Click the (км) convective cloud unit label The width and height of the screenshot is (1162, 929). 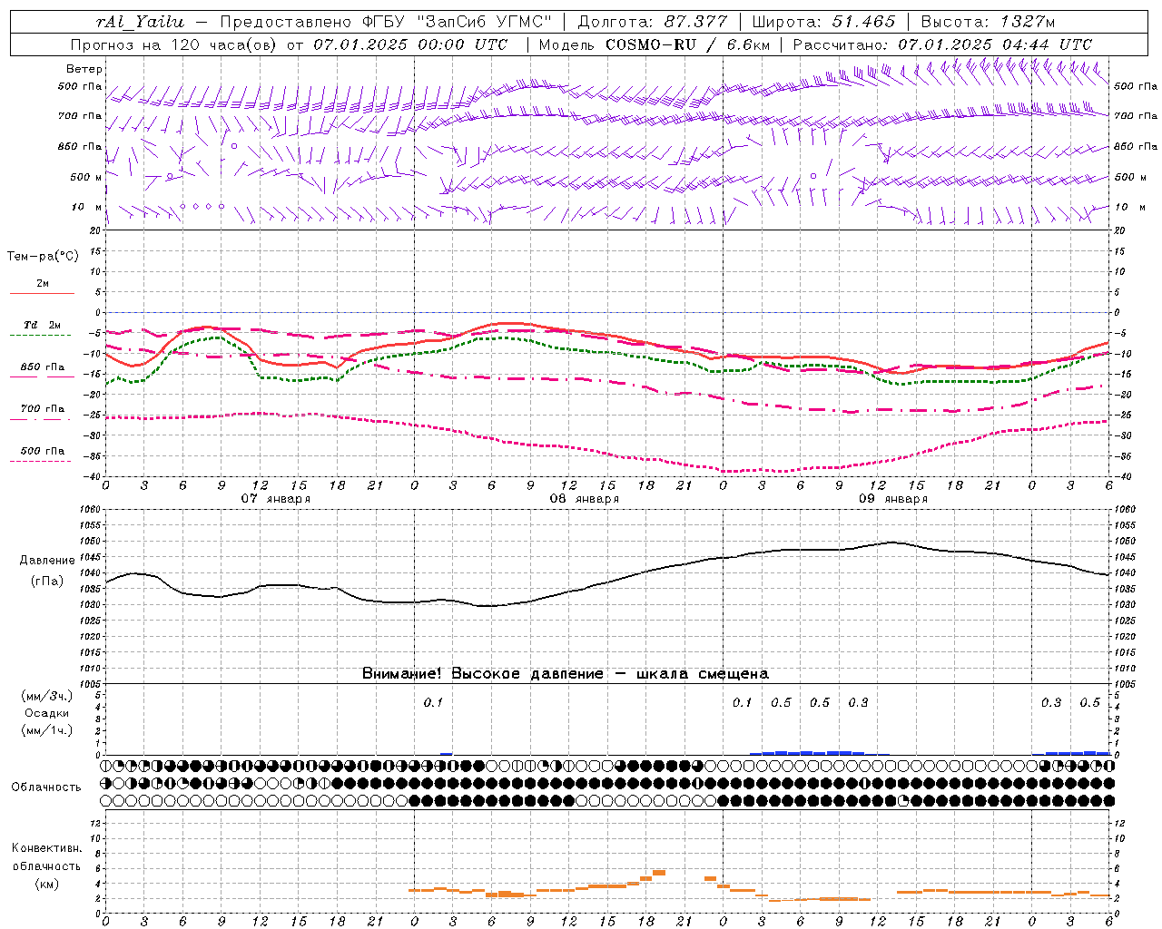pos(47,884)
